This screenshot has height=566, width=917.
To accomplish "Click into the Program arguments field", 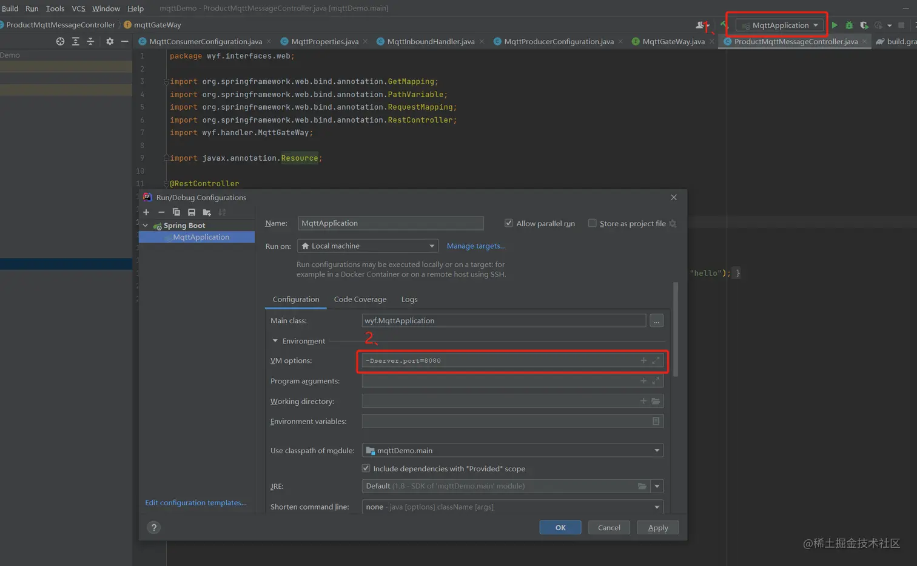I will [500, 381].
